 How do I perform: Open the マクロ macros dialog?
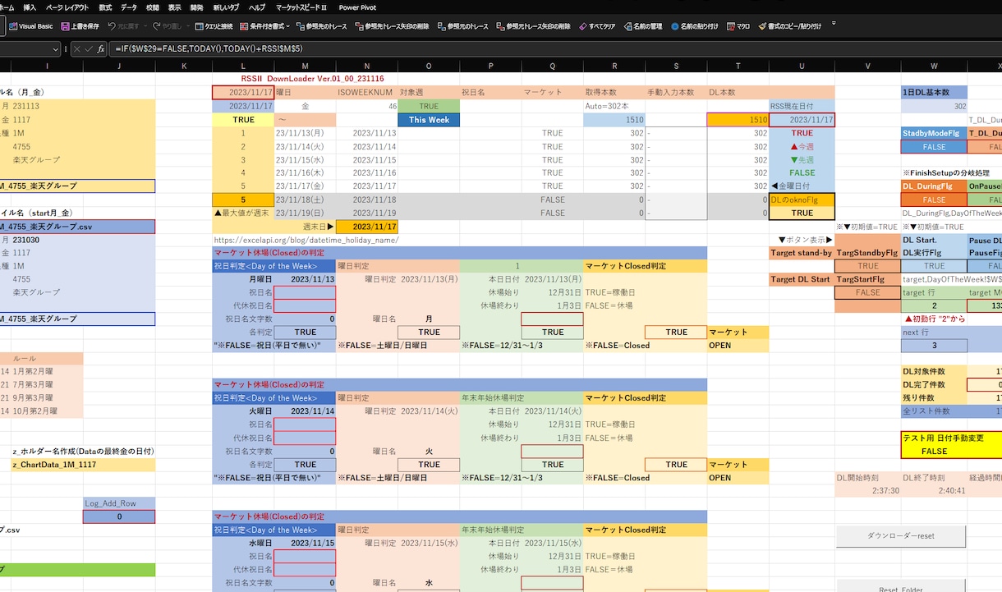click(738, 26)
